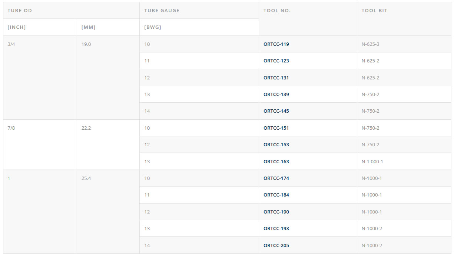Click the ORTCC-145 tool link
The height and width of the screenshot is (256, 454).
pos(276,111)
